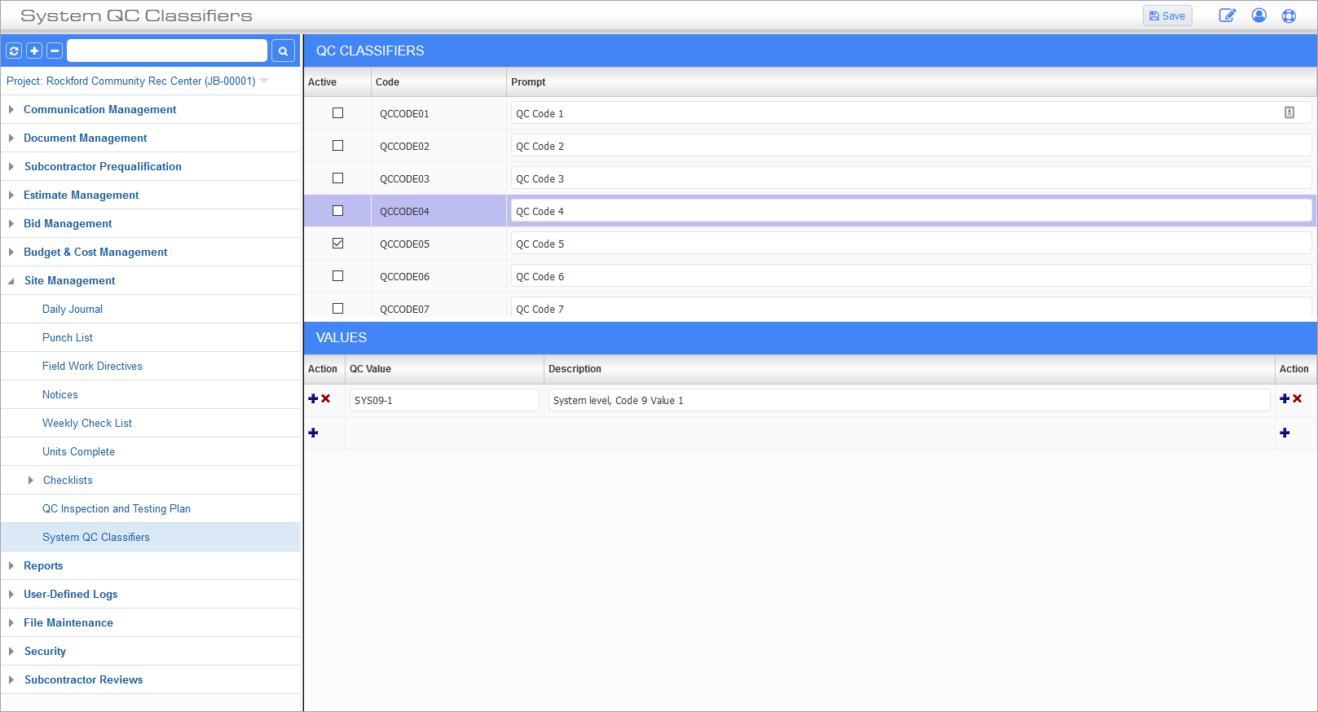Click the QC Code 6 prompt field
This screenshot has width=1318, height=712.
tap(911, 276)
